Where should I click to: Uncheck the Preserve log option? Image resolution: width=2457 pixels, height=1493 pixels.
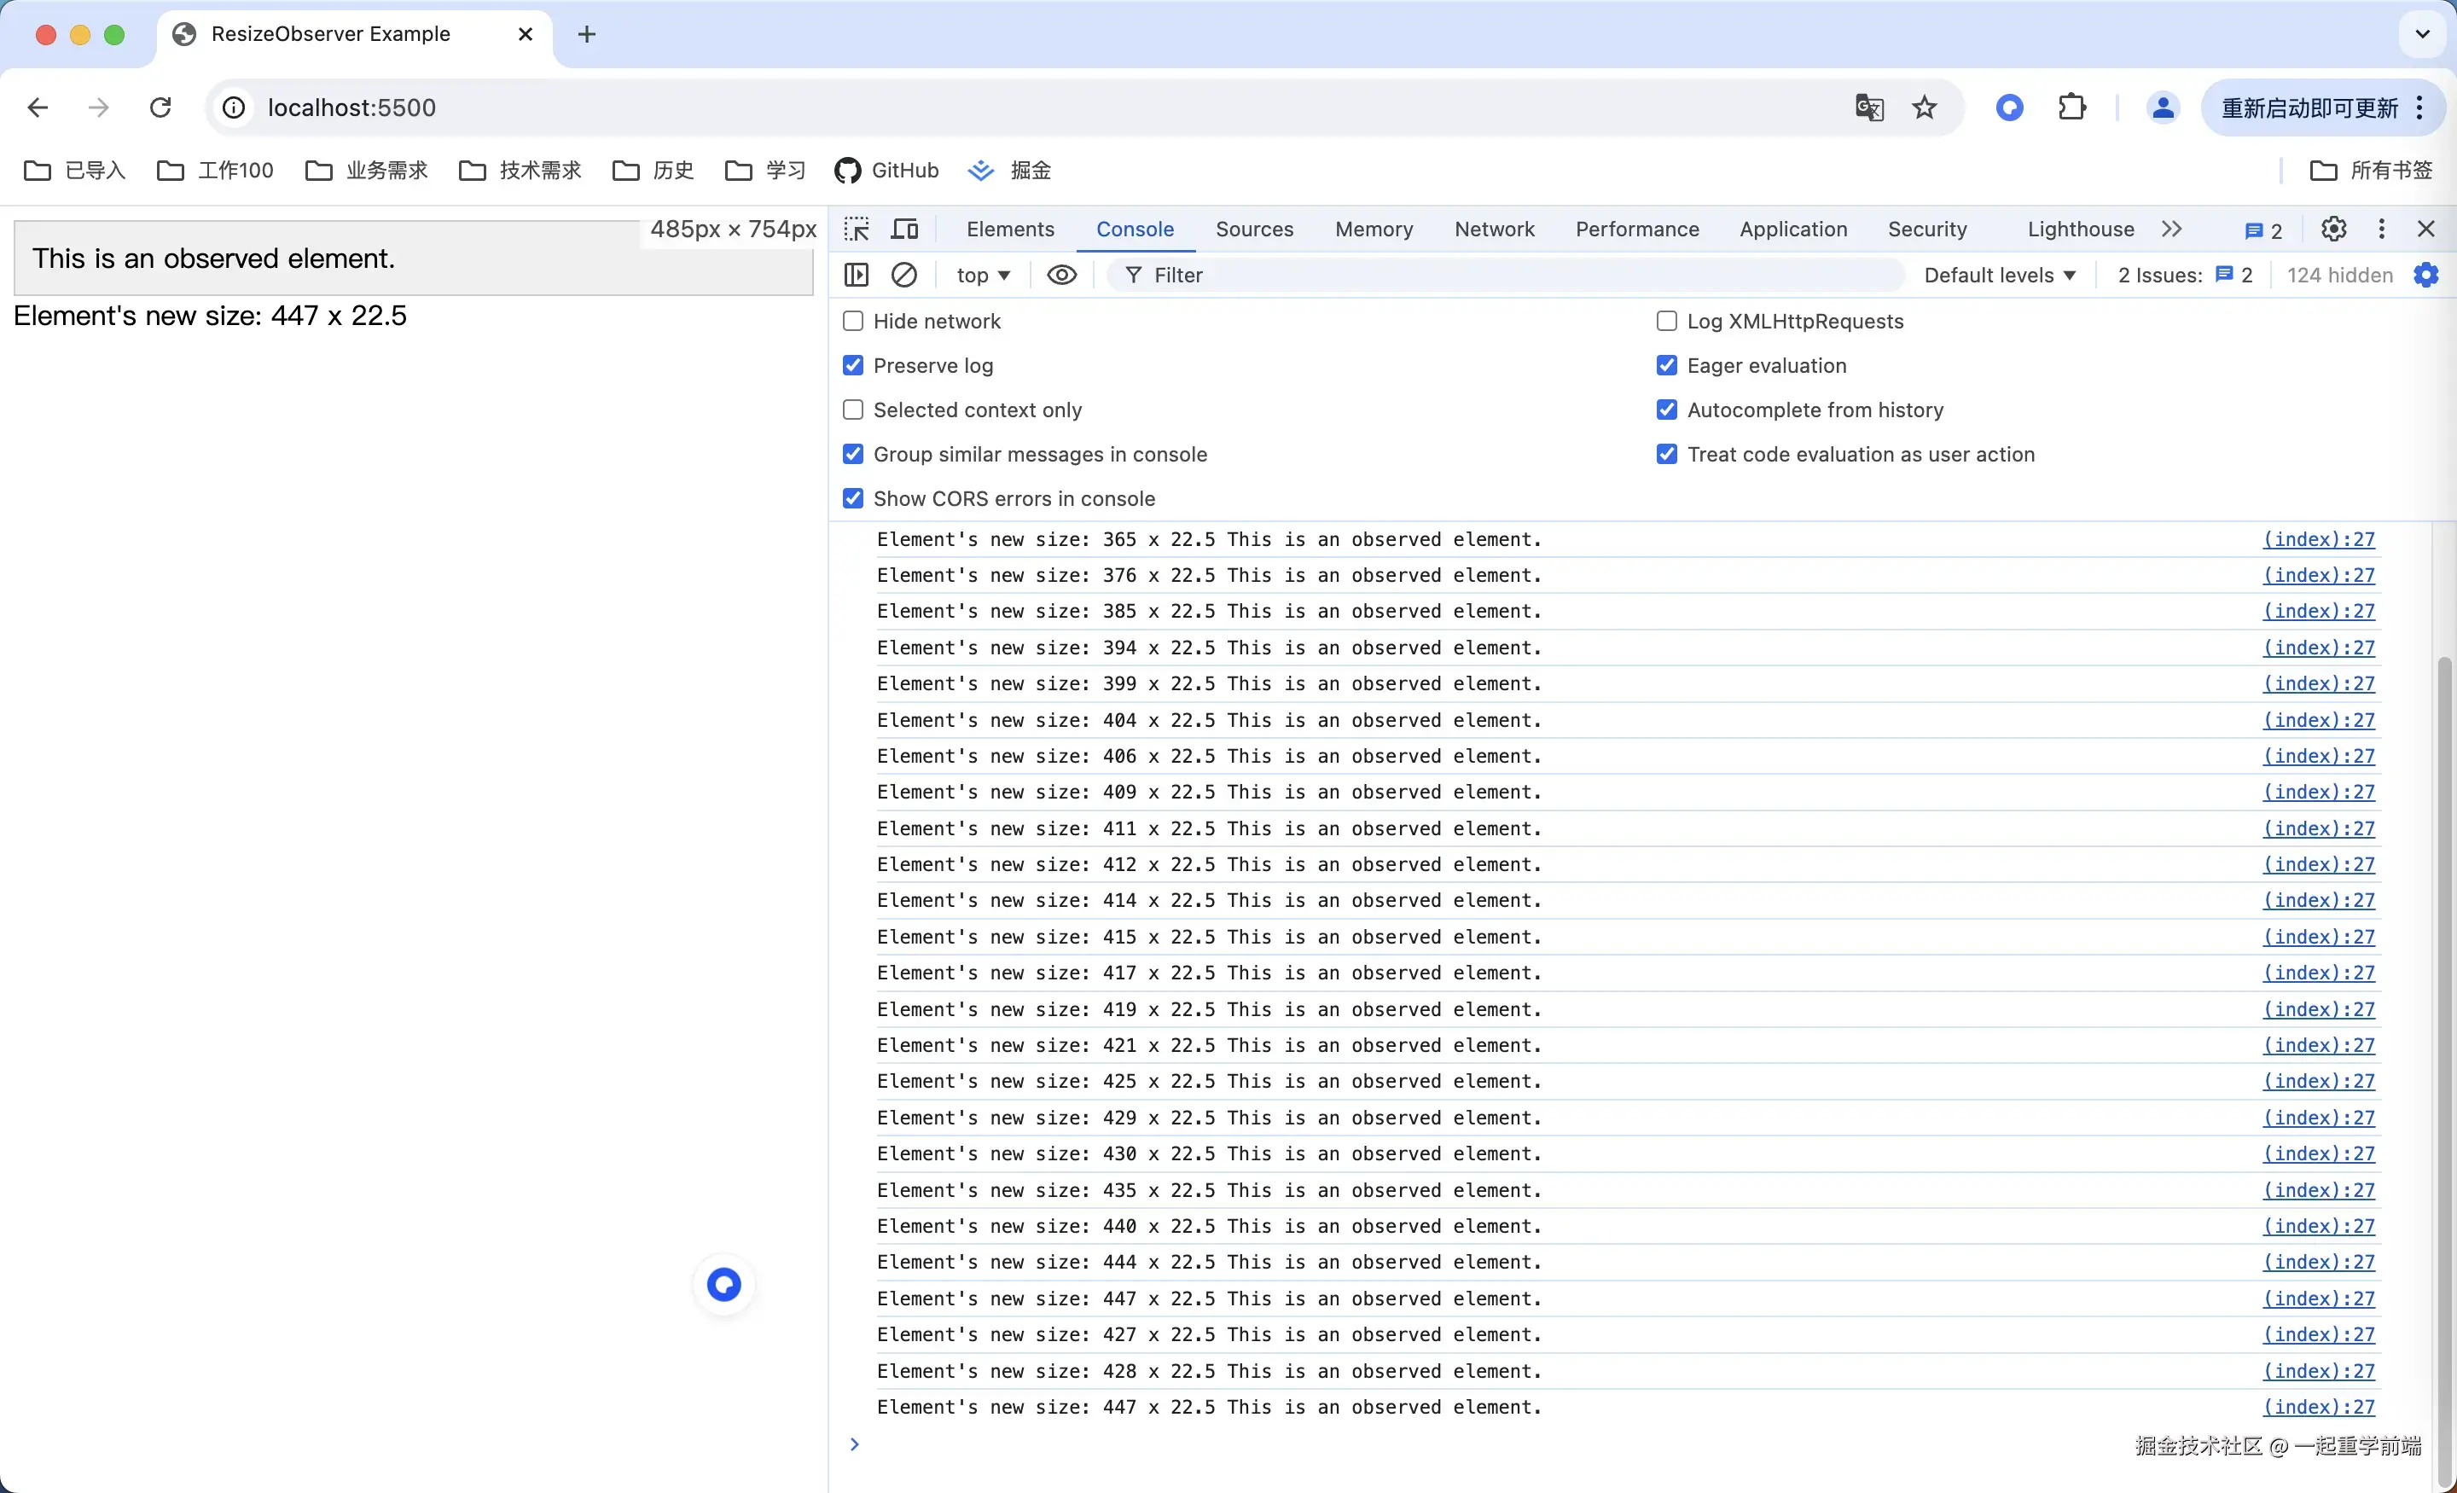coord(852,366)
